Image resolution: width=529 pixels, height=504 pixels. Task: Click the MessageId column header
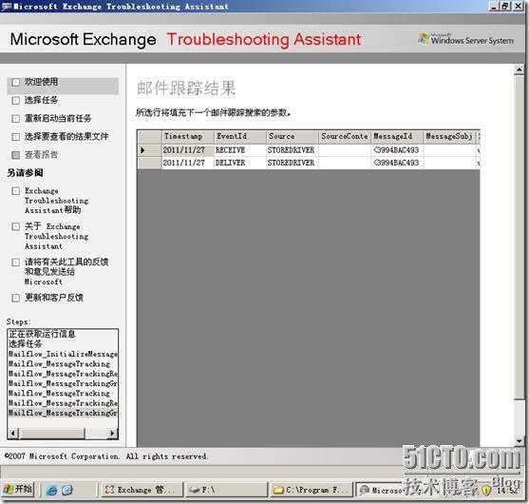point(397,137)
